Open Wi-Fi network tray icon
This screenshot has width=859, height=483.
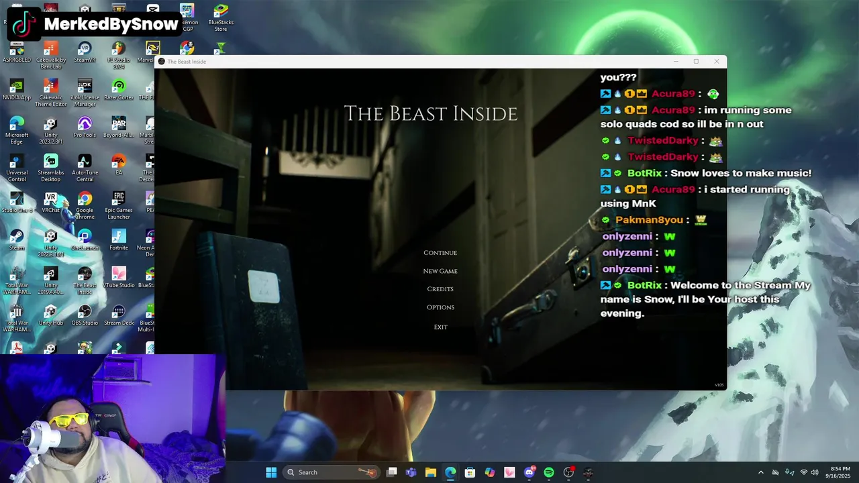[x=803, y=472]
